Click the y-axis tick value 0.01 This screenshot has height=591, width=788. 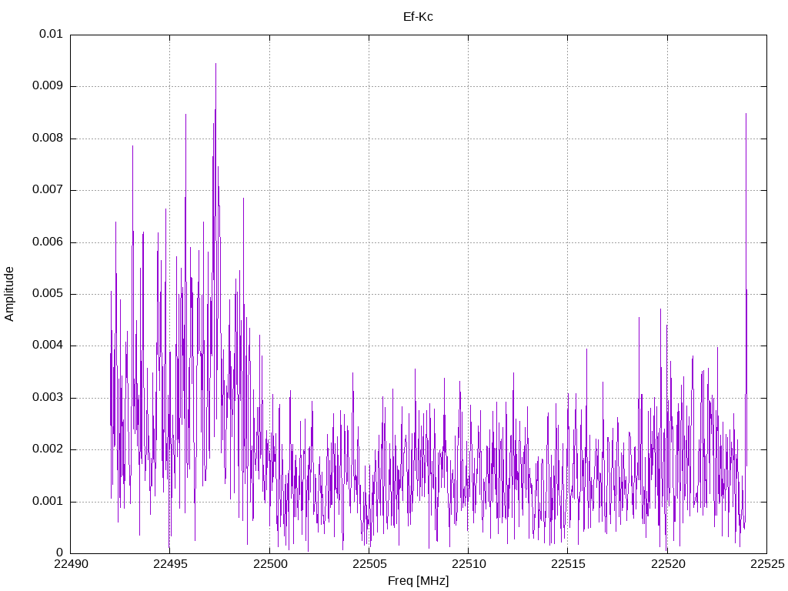point(51,34)
